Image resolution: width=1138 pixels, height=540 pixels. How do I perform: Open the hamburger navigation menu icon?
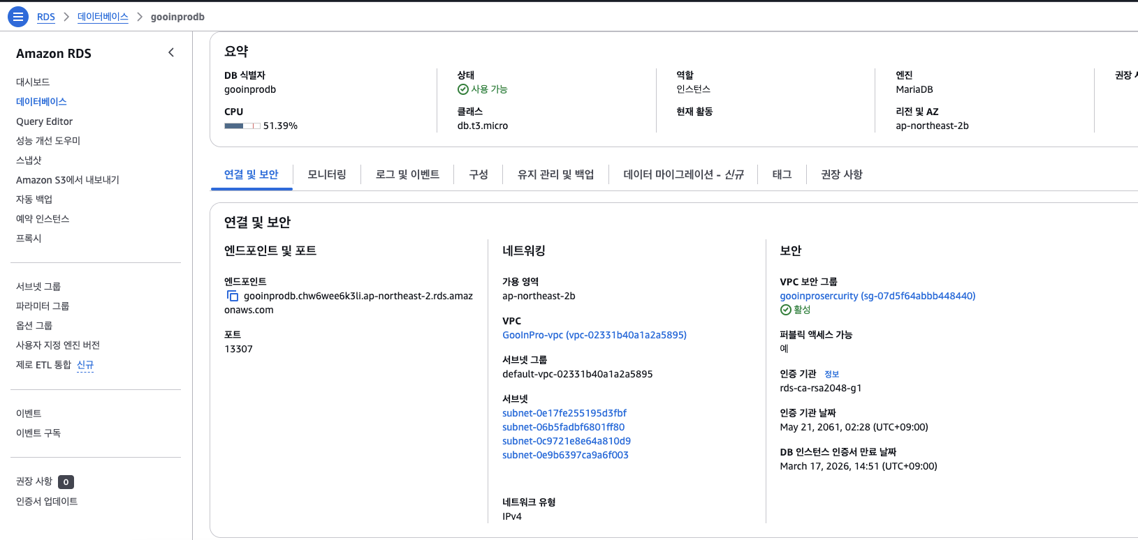pyautogui.click(x=18, y=16)
